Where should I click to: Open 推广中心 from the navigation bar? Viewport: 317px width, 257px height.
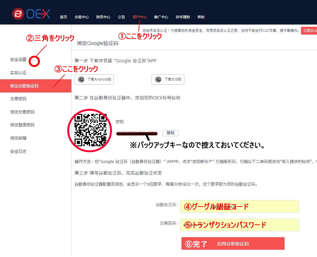click(161, 17)
